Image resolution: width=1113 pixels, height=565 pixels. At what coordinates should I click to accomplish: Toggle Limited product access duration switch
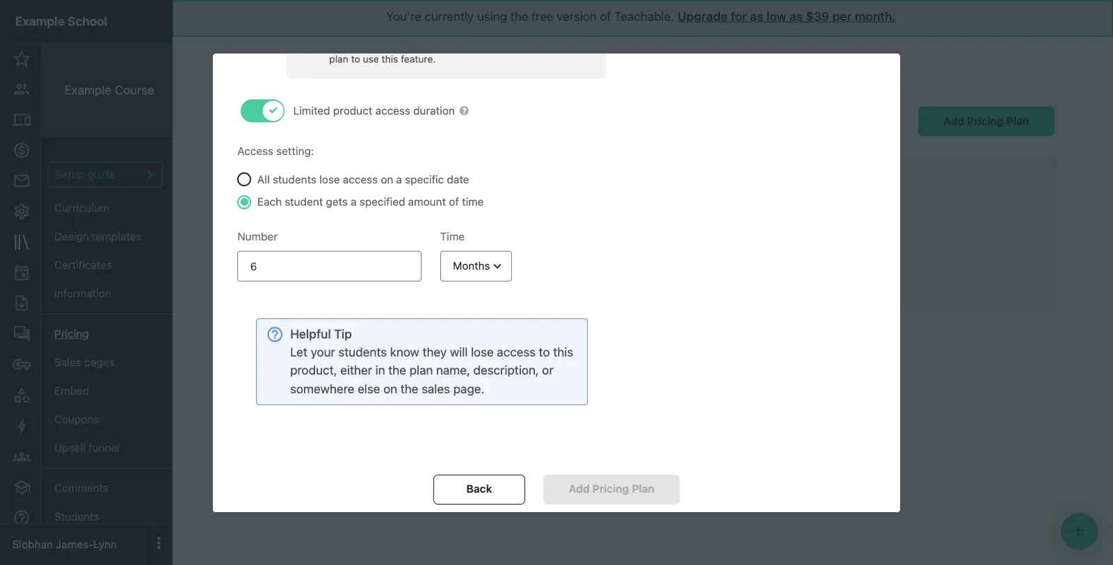262,110
